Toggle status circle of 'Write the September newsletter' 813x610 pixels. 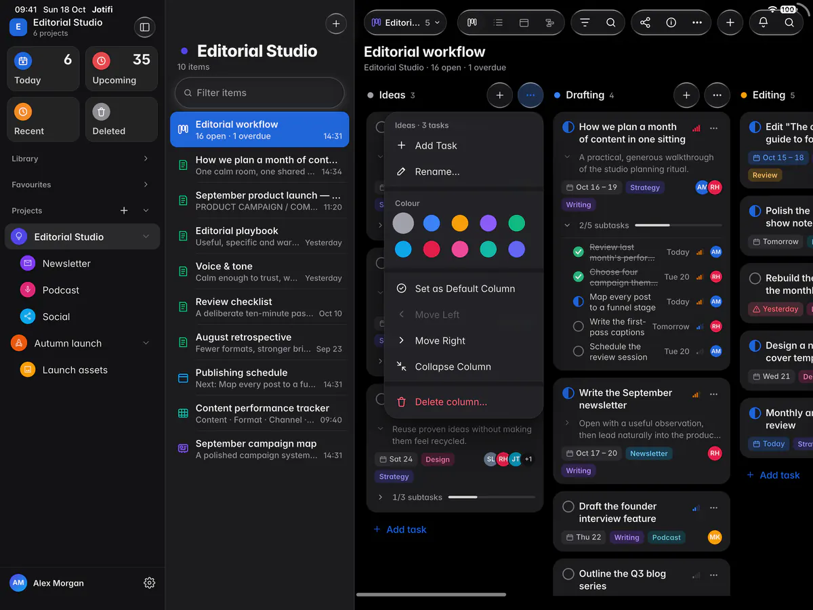[x=568, y=393]
